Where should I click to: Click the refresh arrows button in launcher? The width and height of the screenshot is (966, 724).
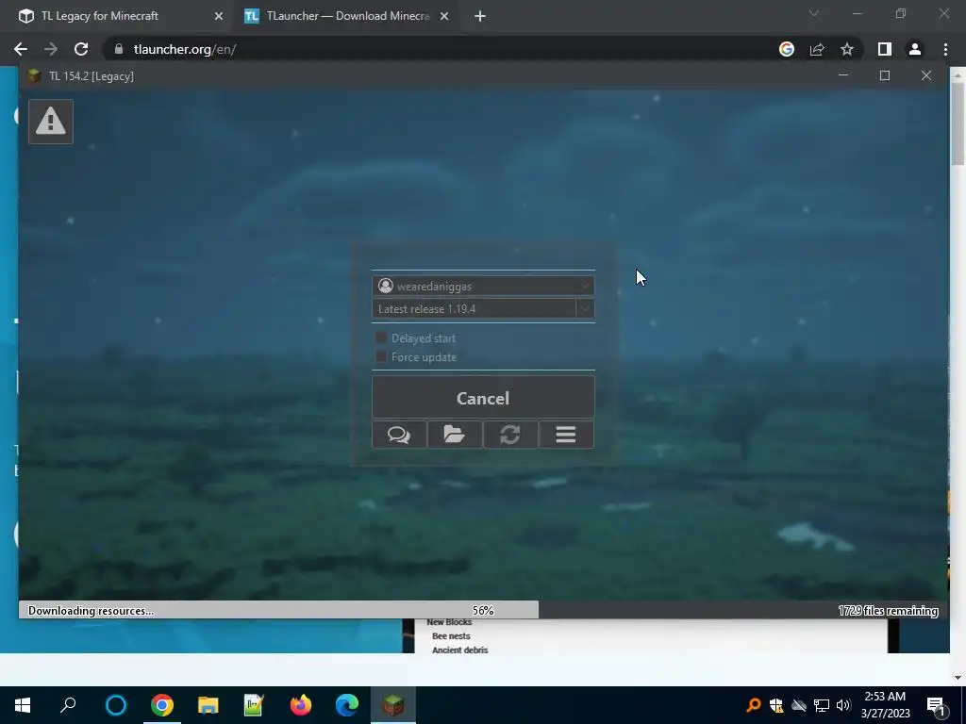[510, 435]
